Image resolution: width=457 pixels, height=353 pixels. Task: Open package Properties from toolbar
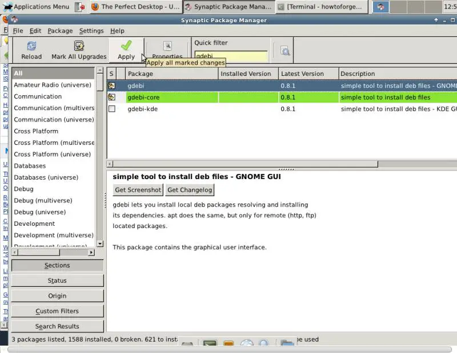(167, 50)
